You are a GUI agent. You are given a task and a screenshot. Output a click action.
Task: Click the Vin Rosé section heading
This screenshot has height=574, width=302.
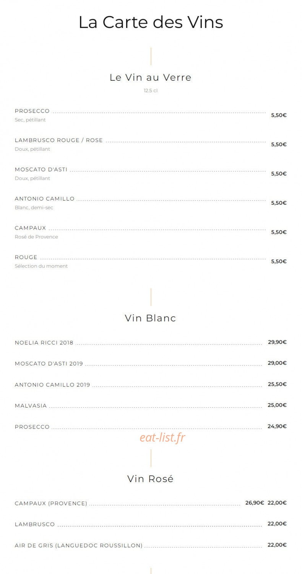click(x=151, y=479)
